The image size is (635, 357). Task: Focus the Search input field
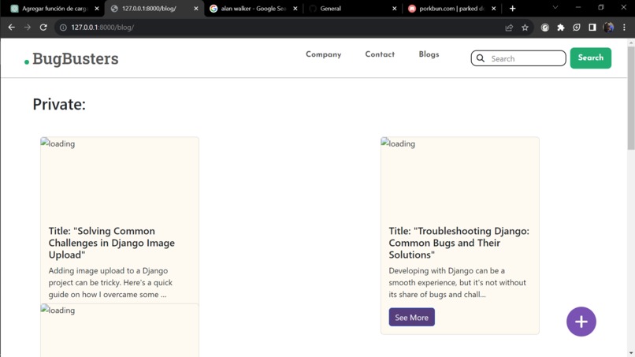518,58
